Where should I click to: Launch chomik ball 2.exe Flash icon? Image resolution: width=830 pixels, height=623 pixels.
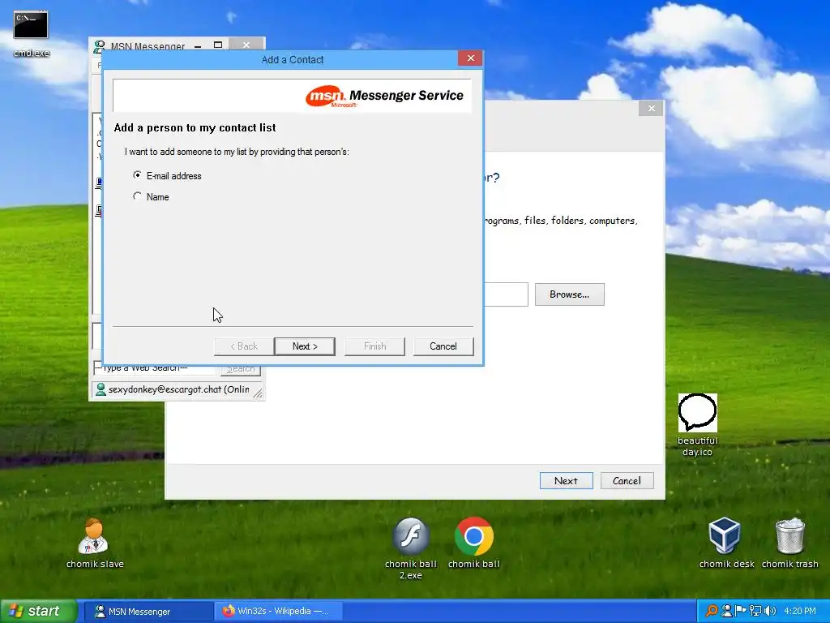tap(410, 535)
